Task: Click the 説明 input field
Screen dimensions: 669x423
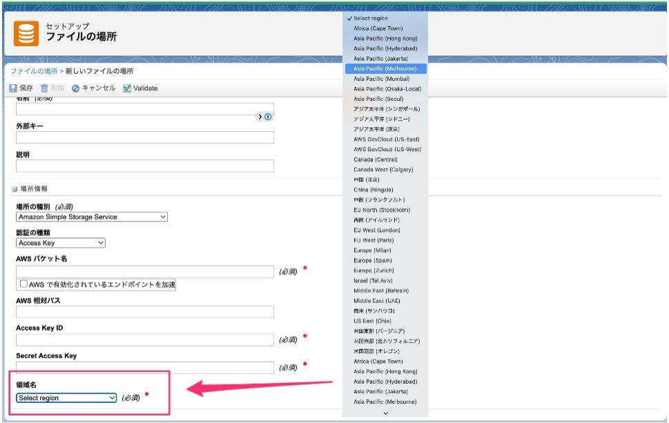Action: 145,166
